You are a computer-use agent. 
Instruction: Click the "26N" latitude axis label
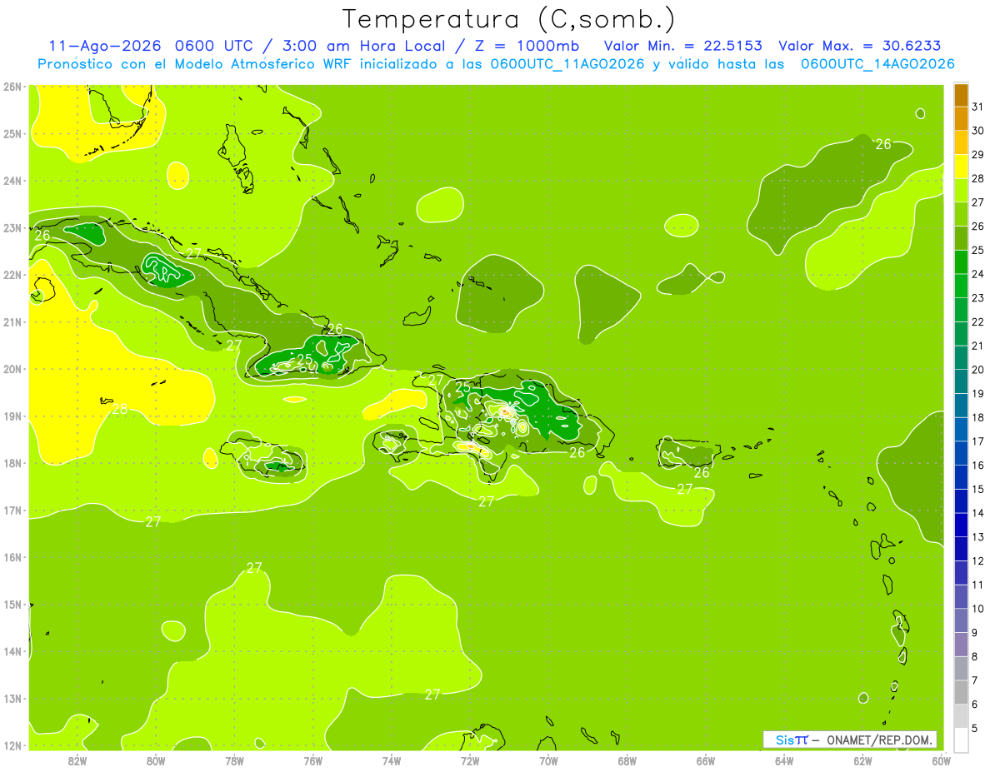tap(12, 87)
